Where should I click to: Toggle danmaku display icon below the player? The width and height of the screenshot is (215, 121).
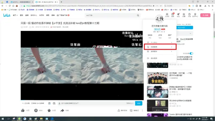[x=50, y=103]
